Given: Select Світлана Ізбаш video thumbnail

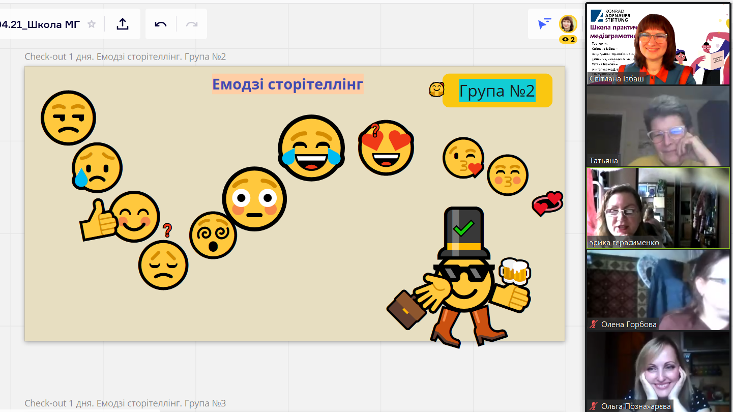Looking at the screenshot, I should [x=658, y=44].
